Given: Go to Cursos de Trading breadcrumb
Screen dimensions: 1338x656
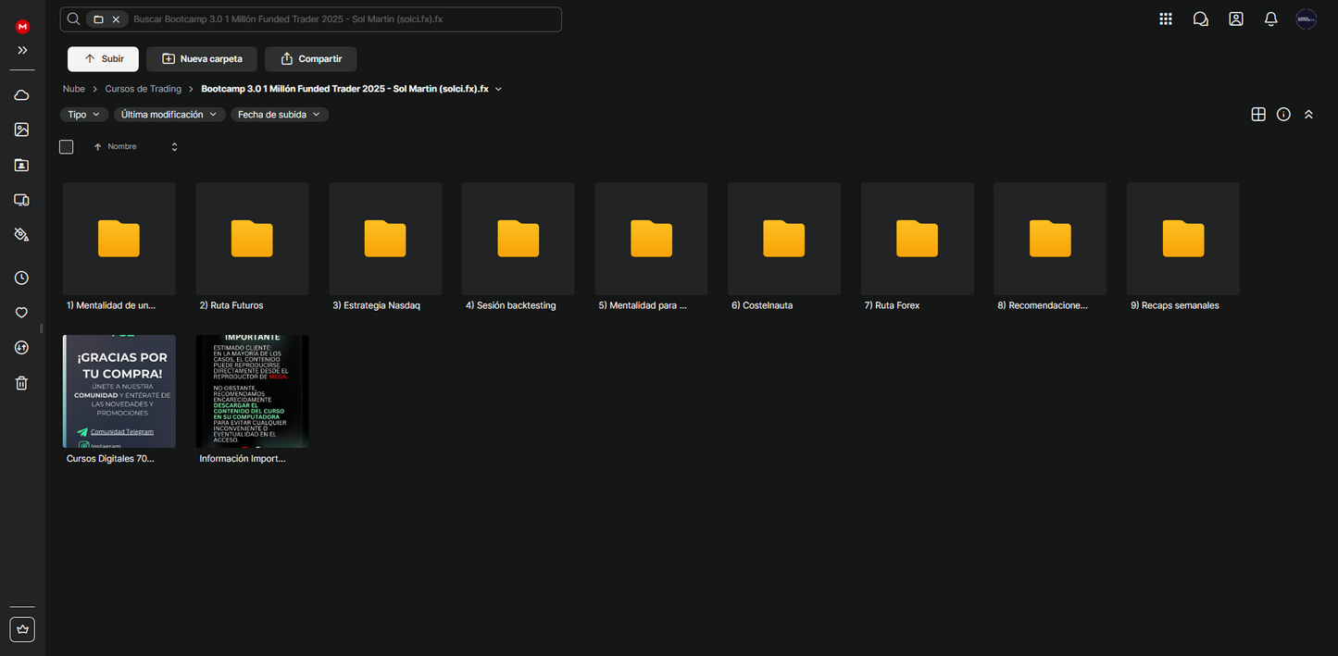Looking at the screenshot, I should tap(143, 89).
